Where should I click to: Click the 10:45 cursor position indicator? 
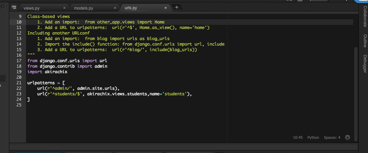tap(298, 137)
